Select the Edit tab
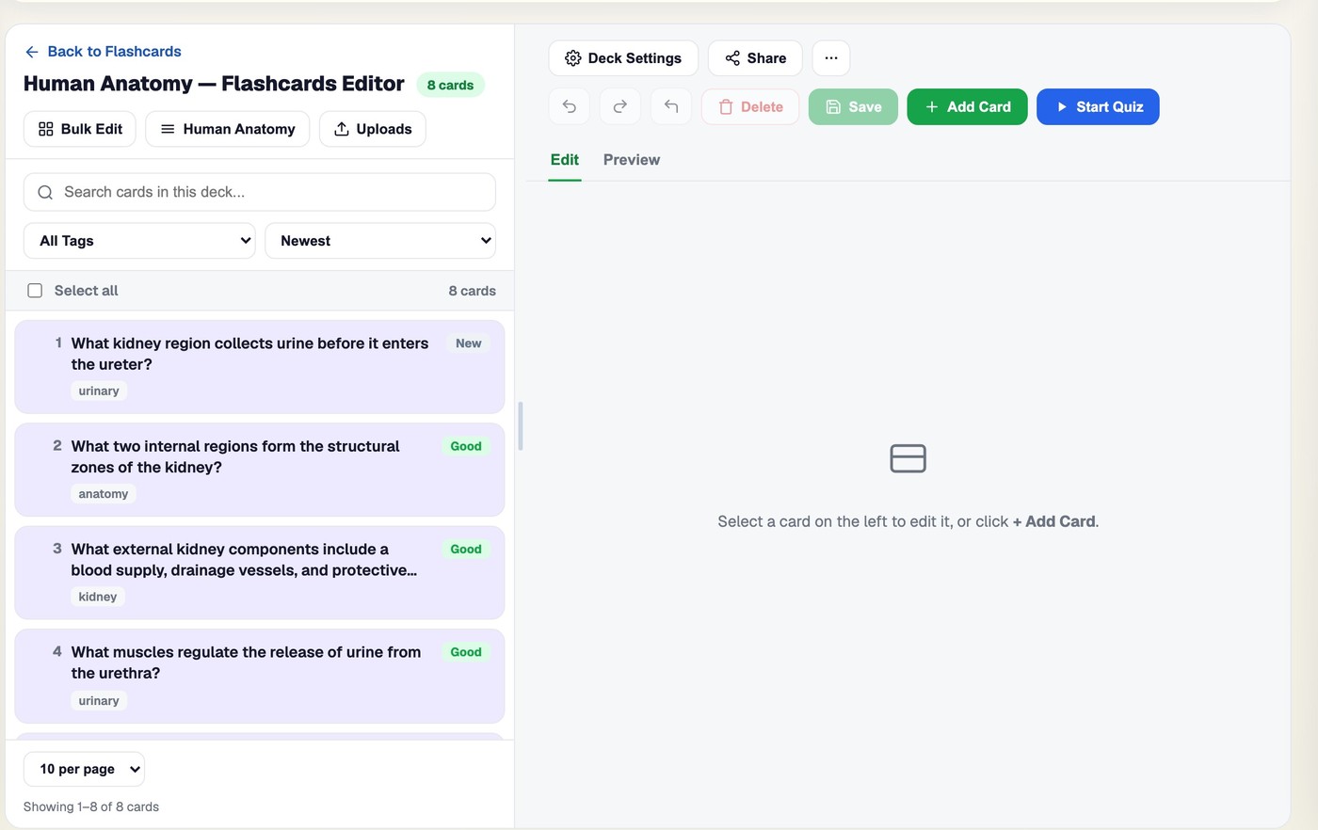Screen dimensions: 1318x830 pyautogui.click(x=565, y=160)
